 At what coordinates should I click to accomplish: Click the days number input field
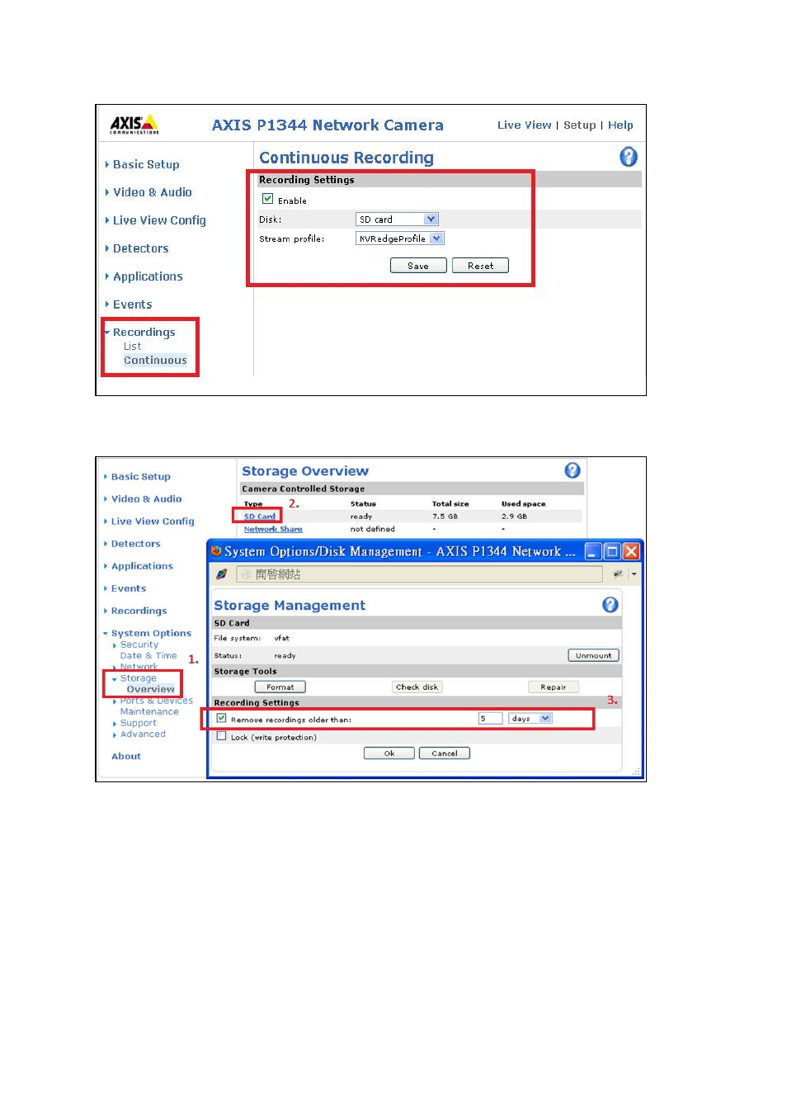click(x=490, y=719)
